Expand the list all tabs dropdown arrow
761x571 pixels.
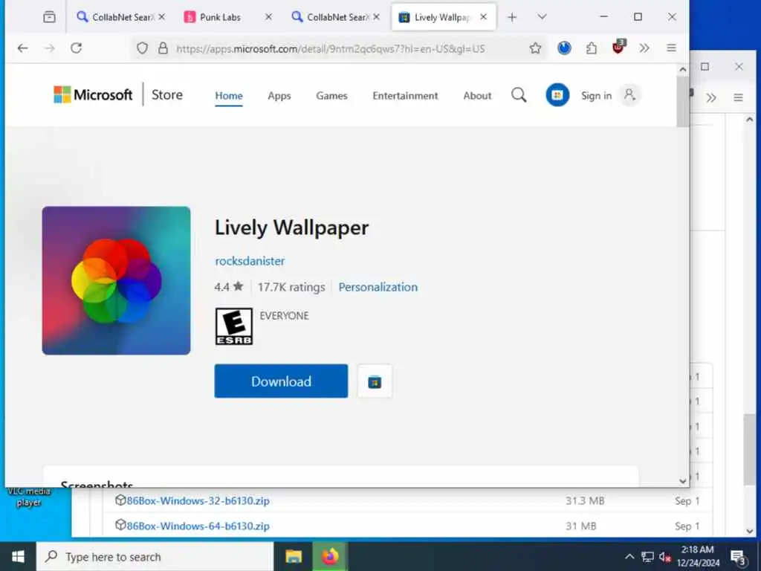coord(542,17)
